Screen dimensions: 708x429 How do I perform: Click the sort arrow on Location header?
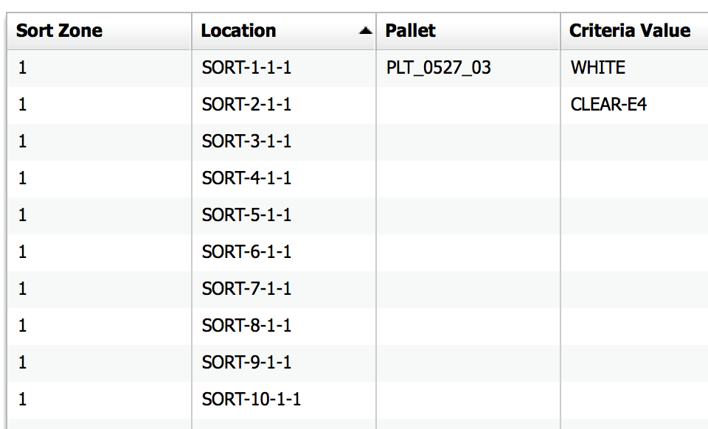[x=364, y=30]
